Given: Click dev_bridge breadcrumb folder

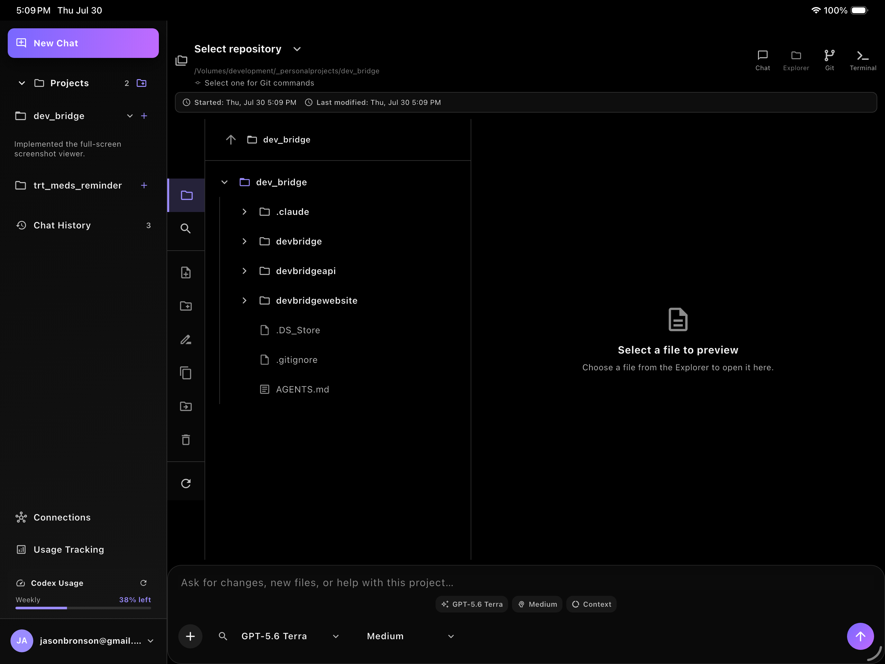Looking at the screenshot, I should pyautogui.click(x=279, y=140).
